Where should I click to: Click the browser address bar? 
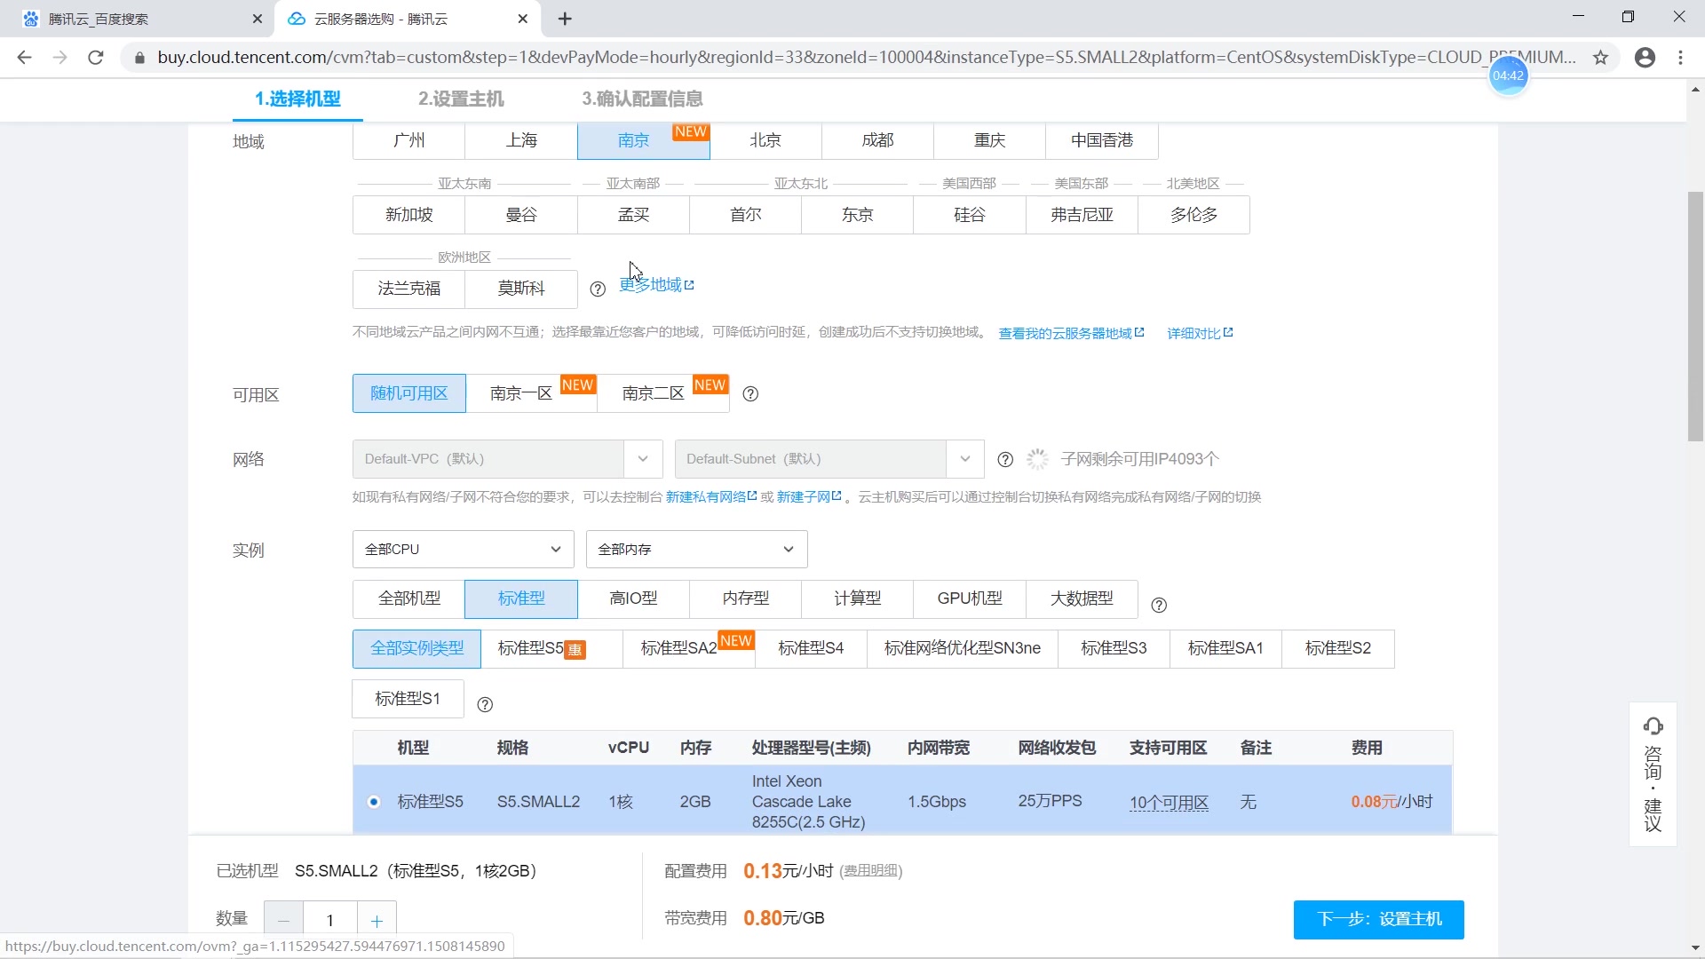[x=866, y=58]
